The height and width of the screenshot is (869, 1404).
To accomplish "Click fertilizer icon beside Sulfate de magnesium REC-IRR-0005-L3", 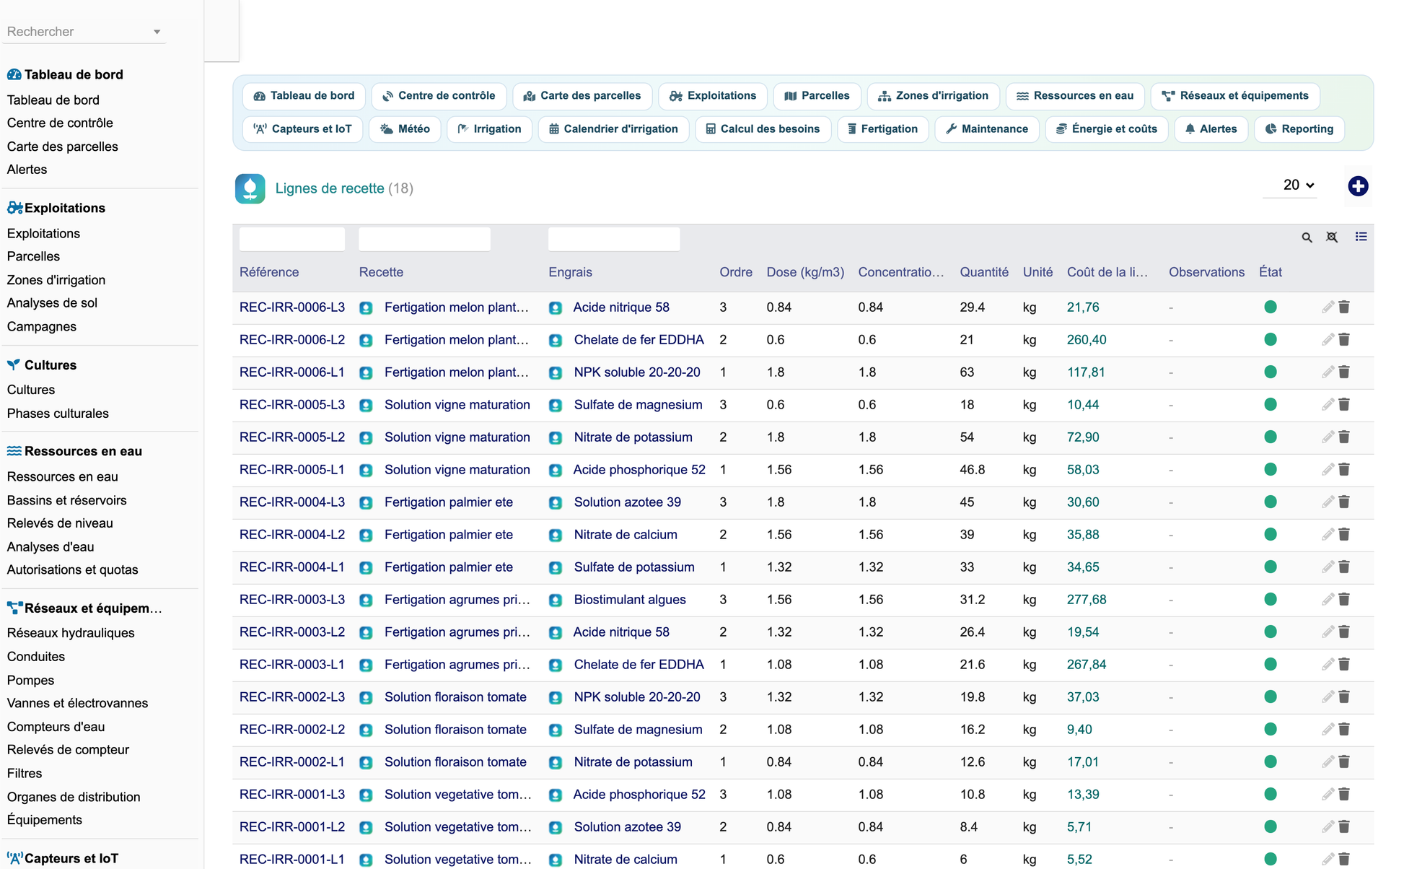I will pos(556,406).
